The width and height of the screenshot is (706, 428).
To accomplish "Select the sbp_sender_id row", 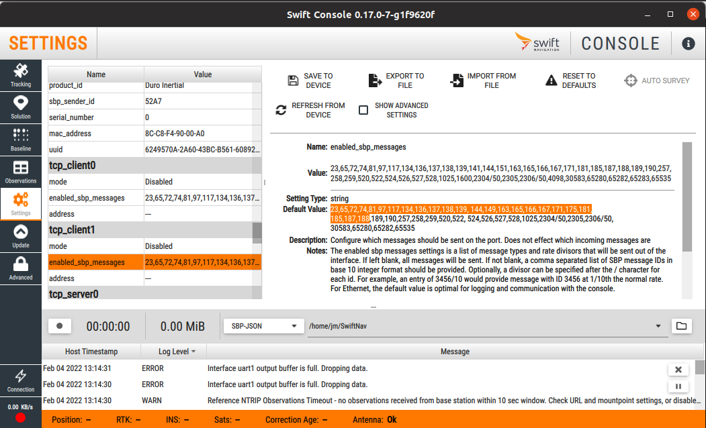I will coord(155,101).
